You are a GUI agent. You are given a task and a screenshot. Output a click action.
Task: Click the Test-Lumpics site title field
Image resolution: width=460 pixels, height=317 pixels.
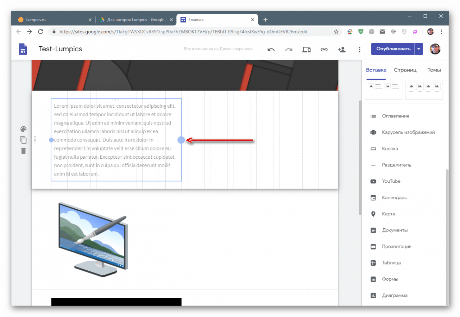click(60, 49)
